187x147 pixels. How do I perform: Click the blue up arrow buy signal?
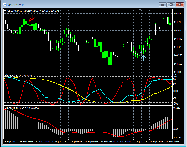[143, 58]
